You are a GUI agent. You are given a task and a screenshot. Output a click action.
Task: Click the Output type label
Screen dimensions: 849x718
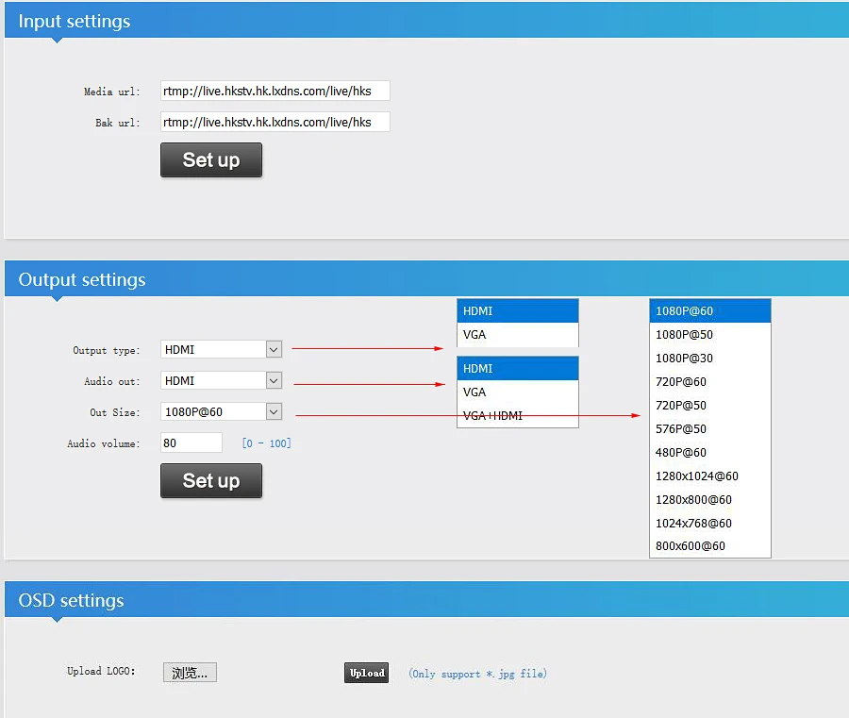pyautogui.click(x=106, y=350)
